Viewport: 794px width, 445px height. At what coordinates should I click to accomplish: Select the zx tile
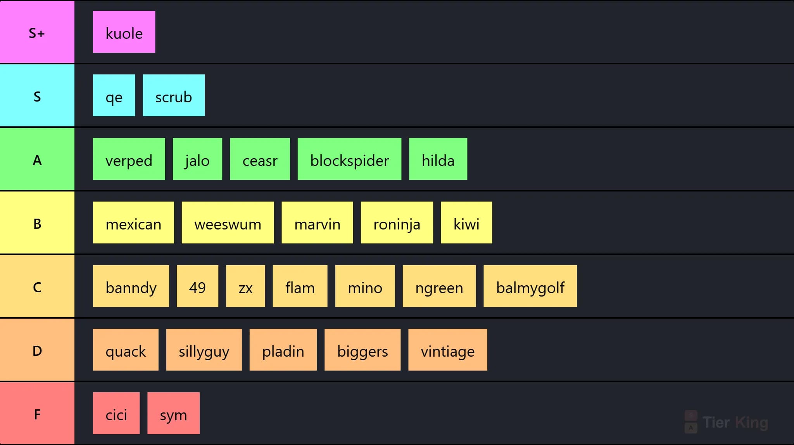tap(245, 286)
